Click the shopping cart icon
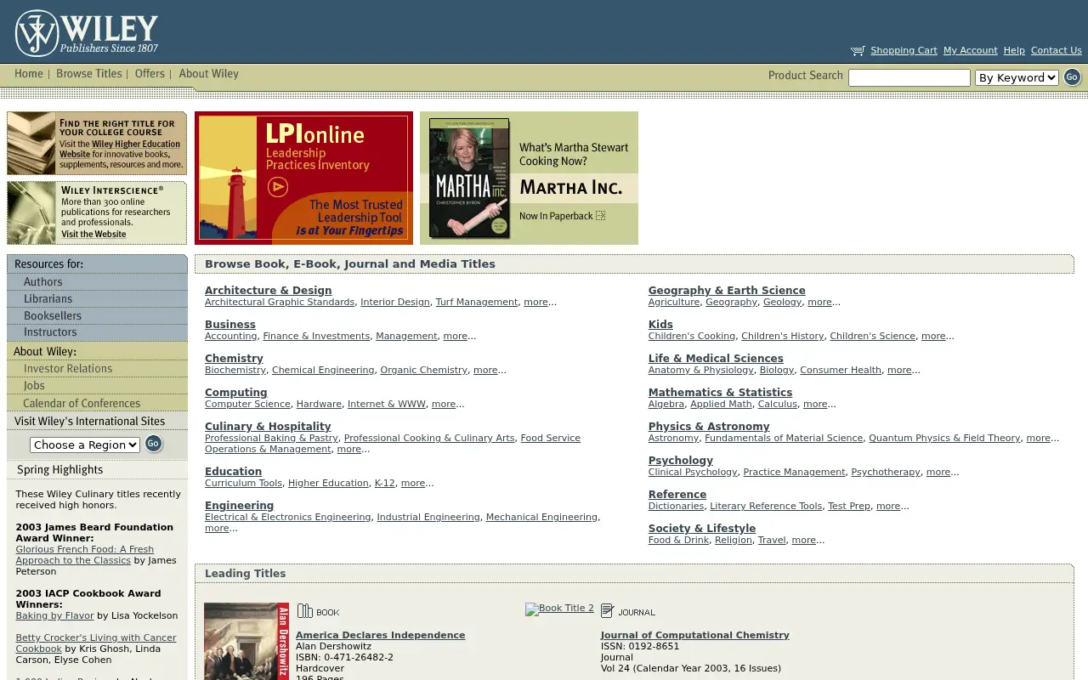1088x680 pixels. pos(858,51)
